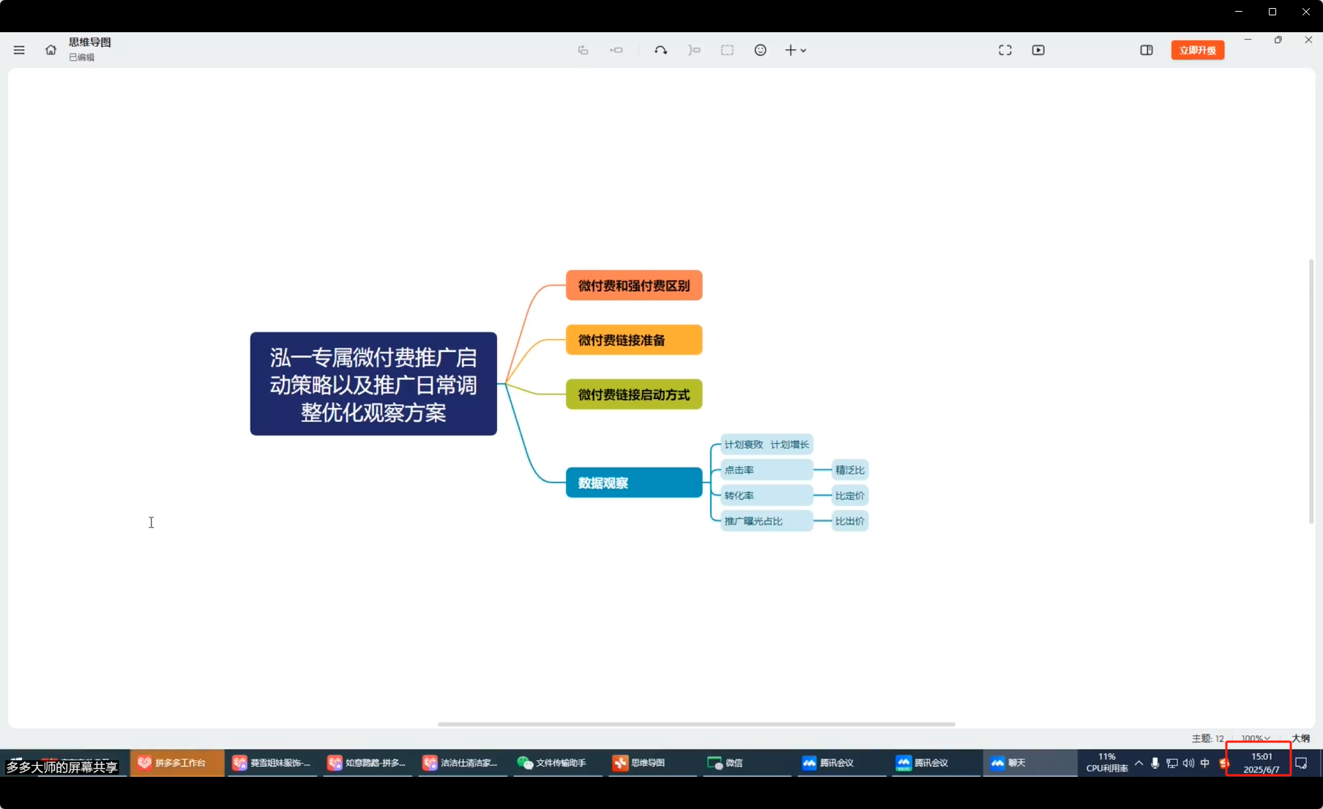Open the 100% zoom level dropdown
Viewport: 1323px width, 809px height.
coord(1255,738)
